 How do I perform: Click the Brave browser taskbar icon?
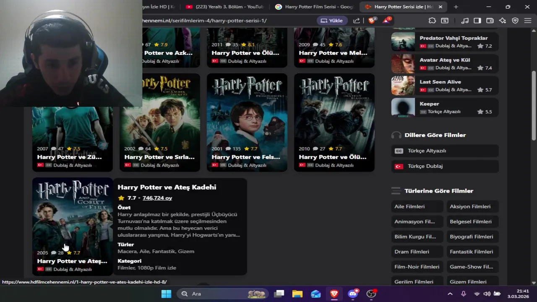(334, 294)
